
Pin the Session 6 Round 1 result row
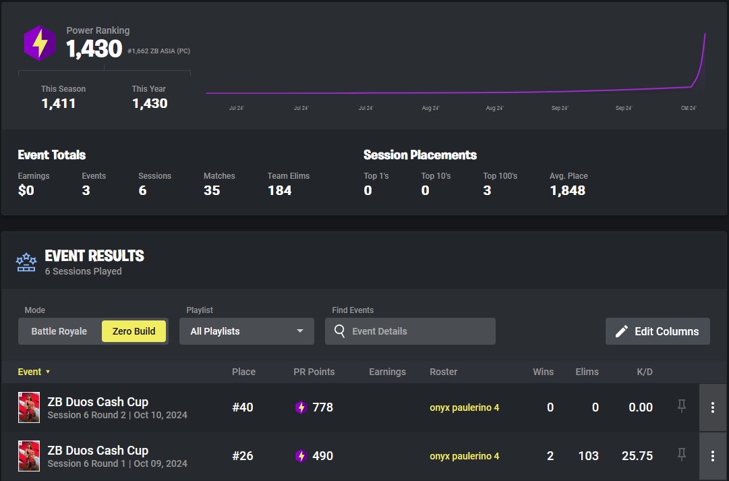(682, 455)
